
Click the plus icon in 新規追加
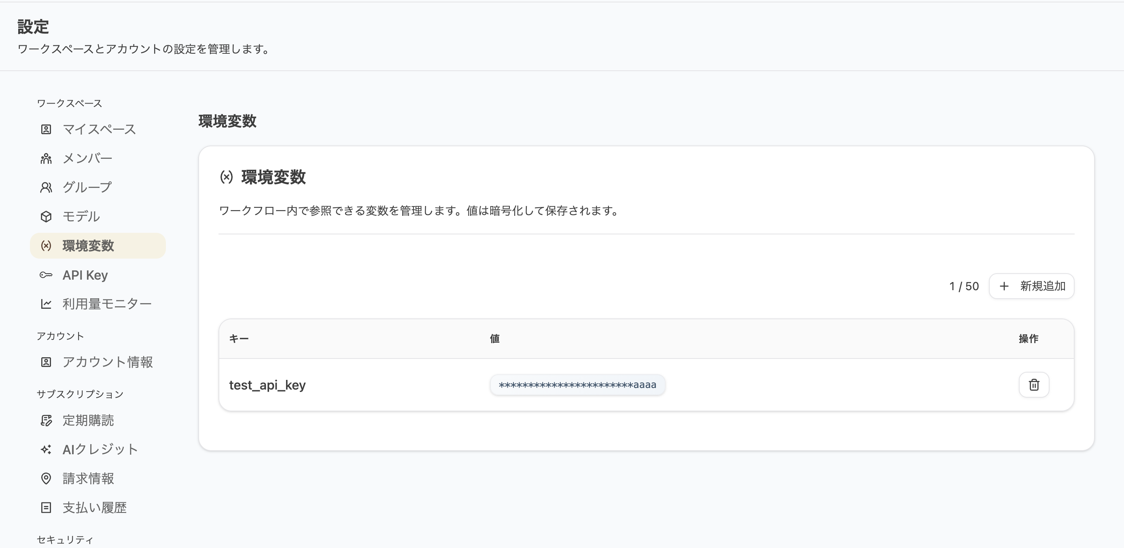click(x=1004, y=287)
